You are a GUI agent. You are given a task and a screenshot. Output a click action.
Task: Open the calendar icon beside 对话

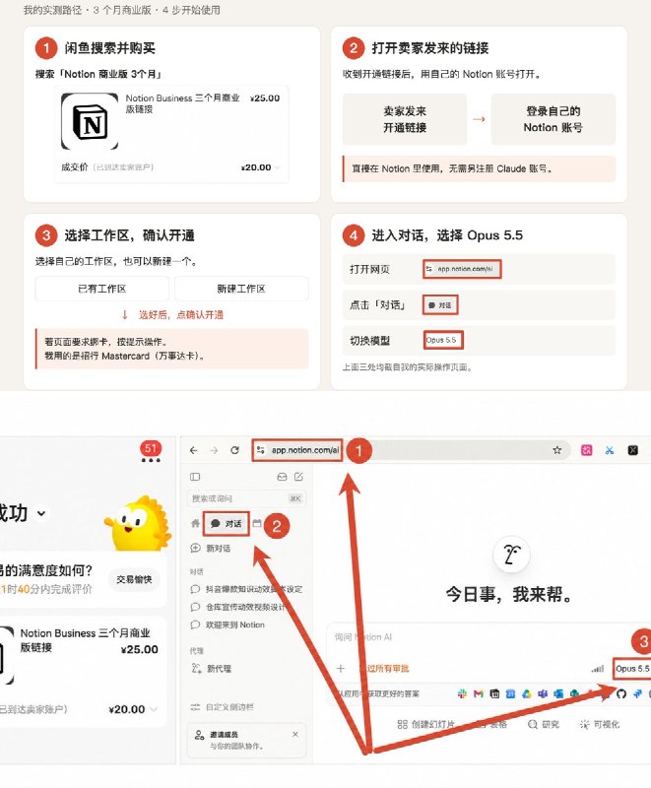point(257,523)
